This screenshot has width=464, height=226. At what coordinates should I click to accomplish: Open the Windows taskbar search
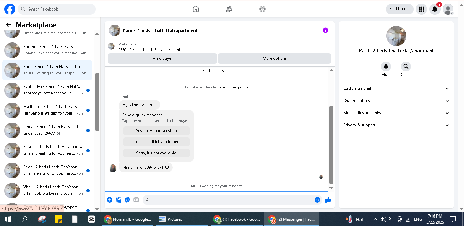tap(24, 219)
